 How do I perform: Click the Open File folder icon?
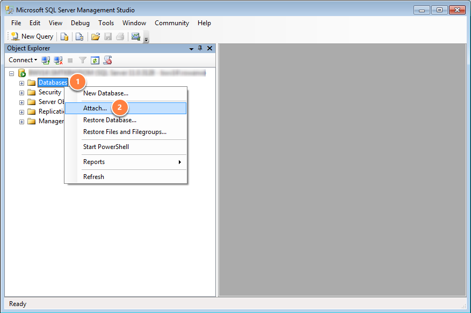tap(96, 36)
